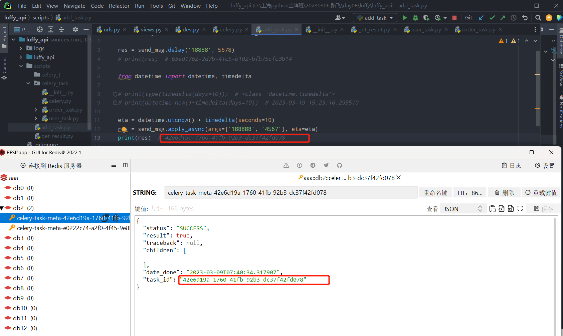This screenshot has height=336, width=563.
Task: Click 连接到 Redis 服务器 button
Action: coord(51,166)
